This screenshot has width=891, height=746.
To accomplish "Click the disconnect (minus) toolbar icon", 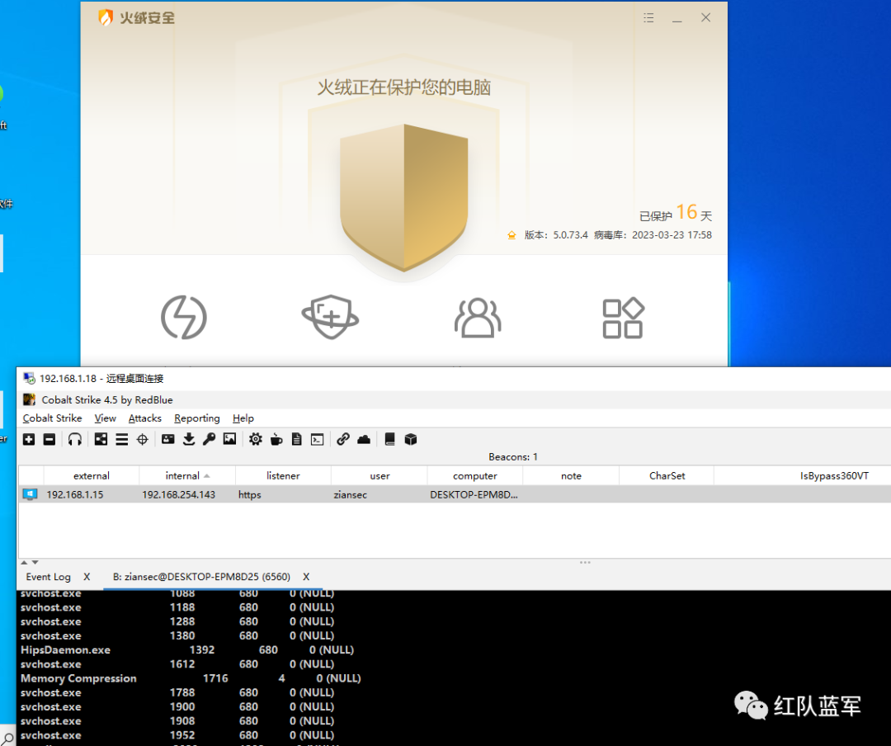I will 49,439.
